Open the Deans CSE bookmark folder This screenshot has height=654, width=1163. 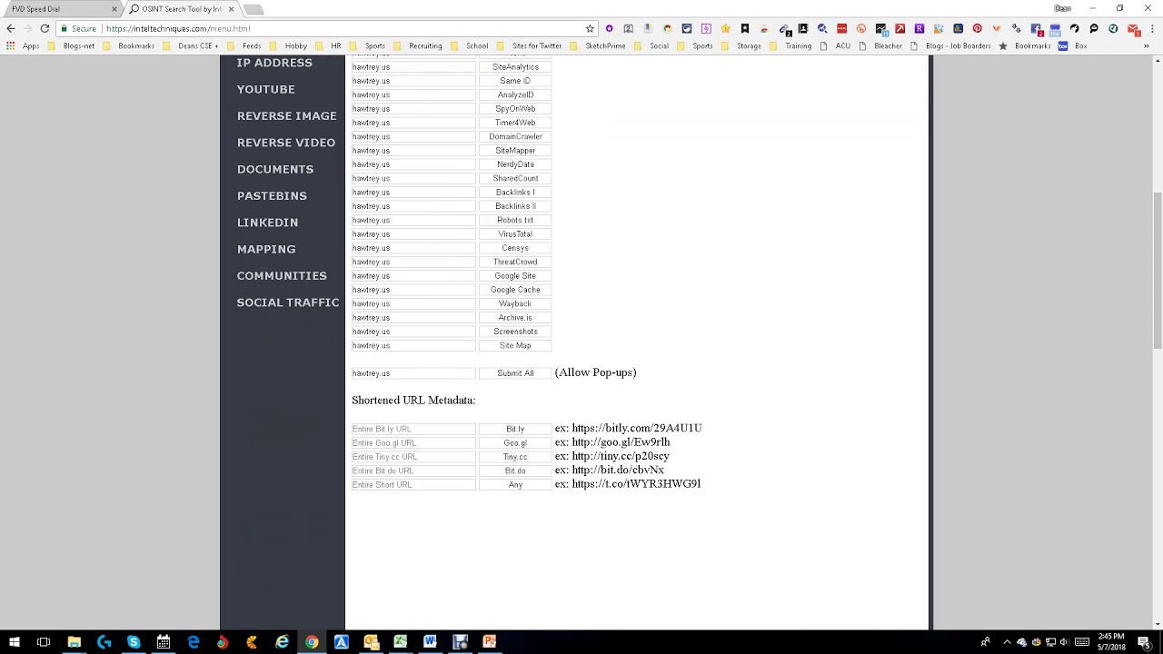[x=191, y=46]
